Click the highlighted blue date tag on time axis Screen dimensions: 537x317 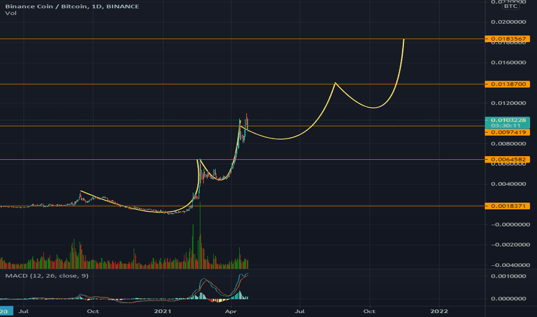[x=6, y=311]
